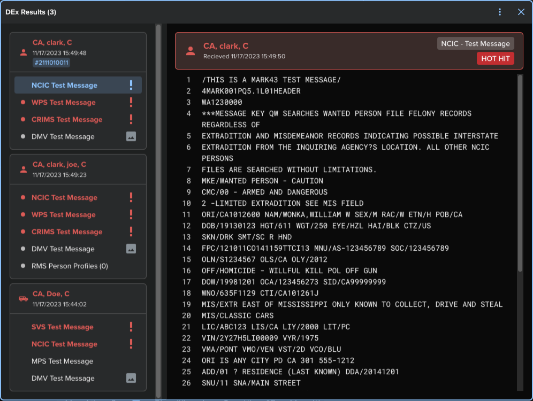The width and height of the screenshot is (533, 401).
Task: Click the NCIC - Test Message label
Action: (x=476, y=43)
